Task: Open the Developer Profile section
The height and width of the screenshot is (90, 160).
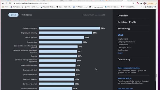Action: tap(127, 22)
